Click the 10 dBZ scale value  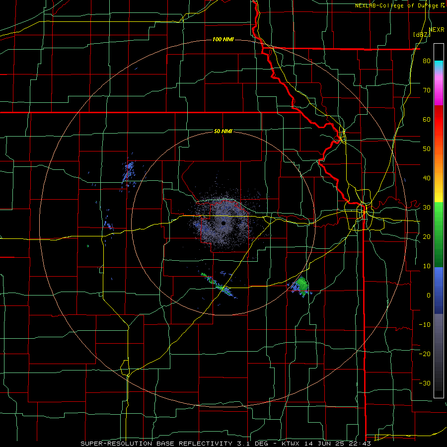(427, 266)
